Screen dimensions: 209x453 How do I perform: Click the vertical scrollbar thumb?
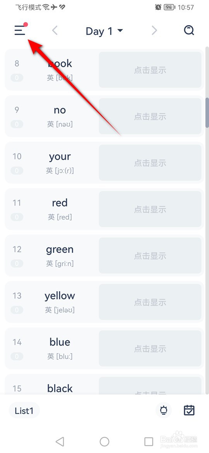[207, 112]
